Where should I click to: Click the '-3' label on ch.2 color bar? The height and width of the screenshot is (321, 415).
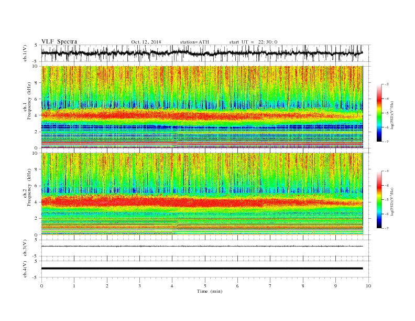click(386, 171)
